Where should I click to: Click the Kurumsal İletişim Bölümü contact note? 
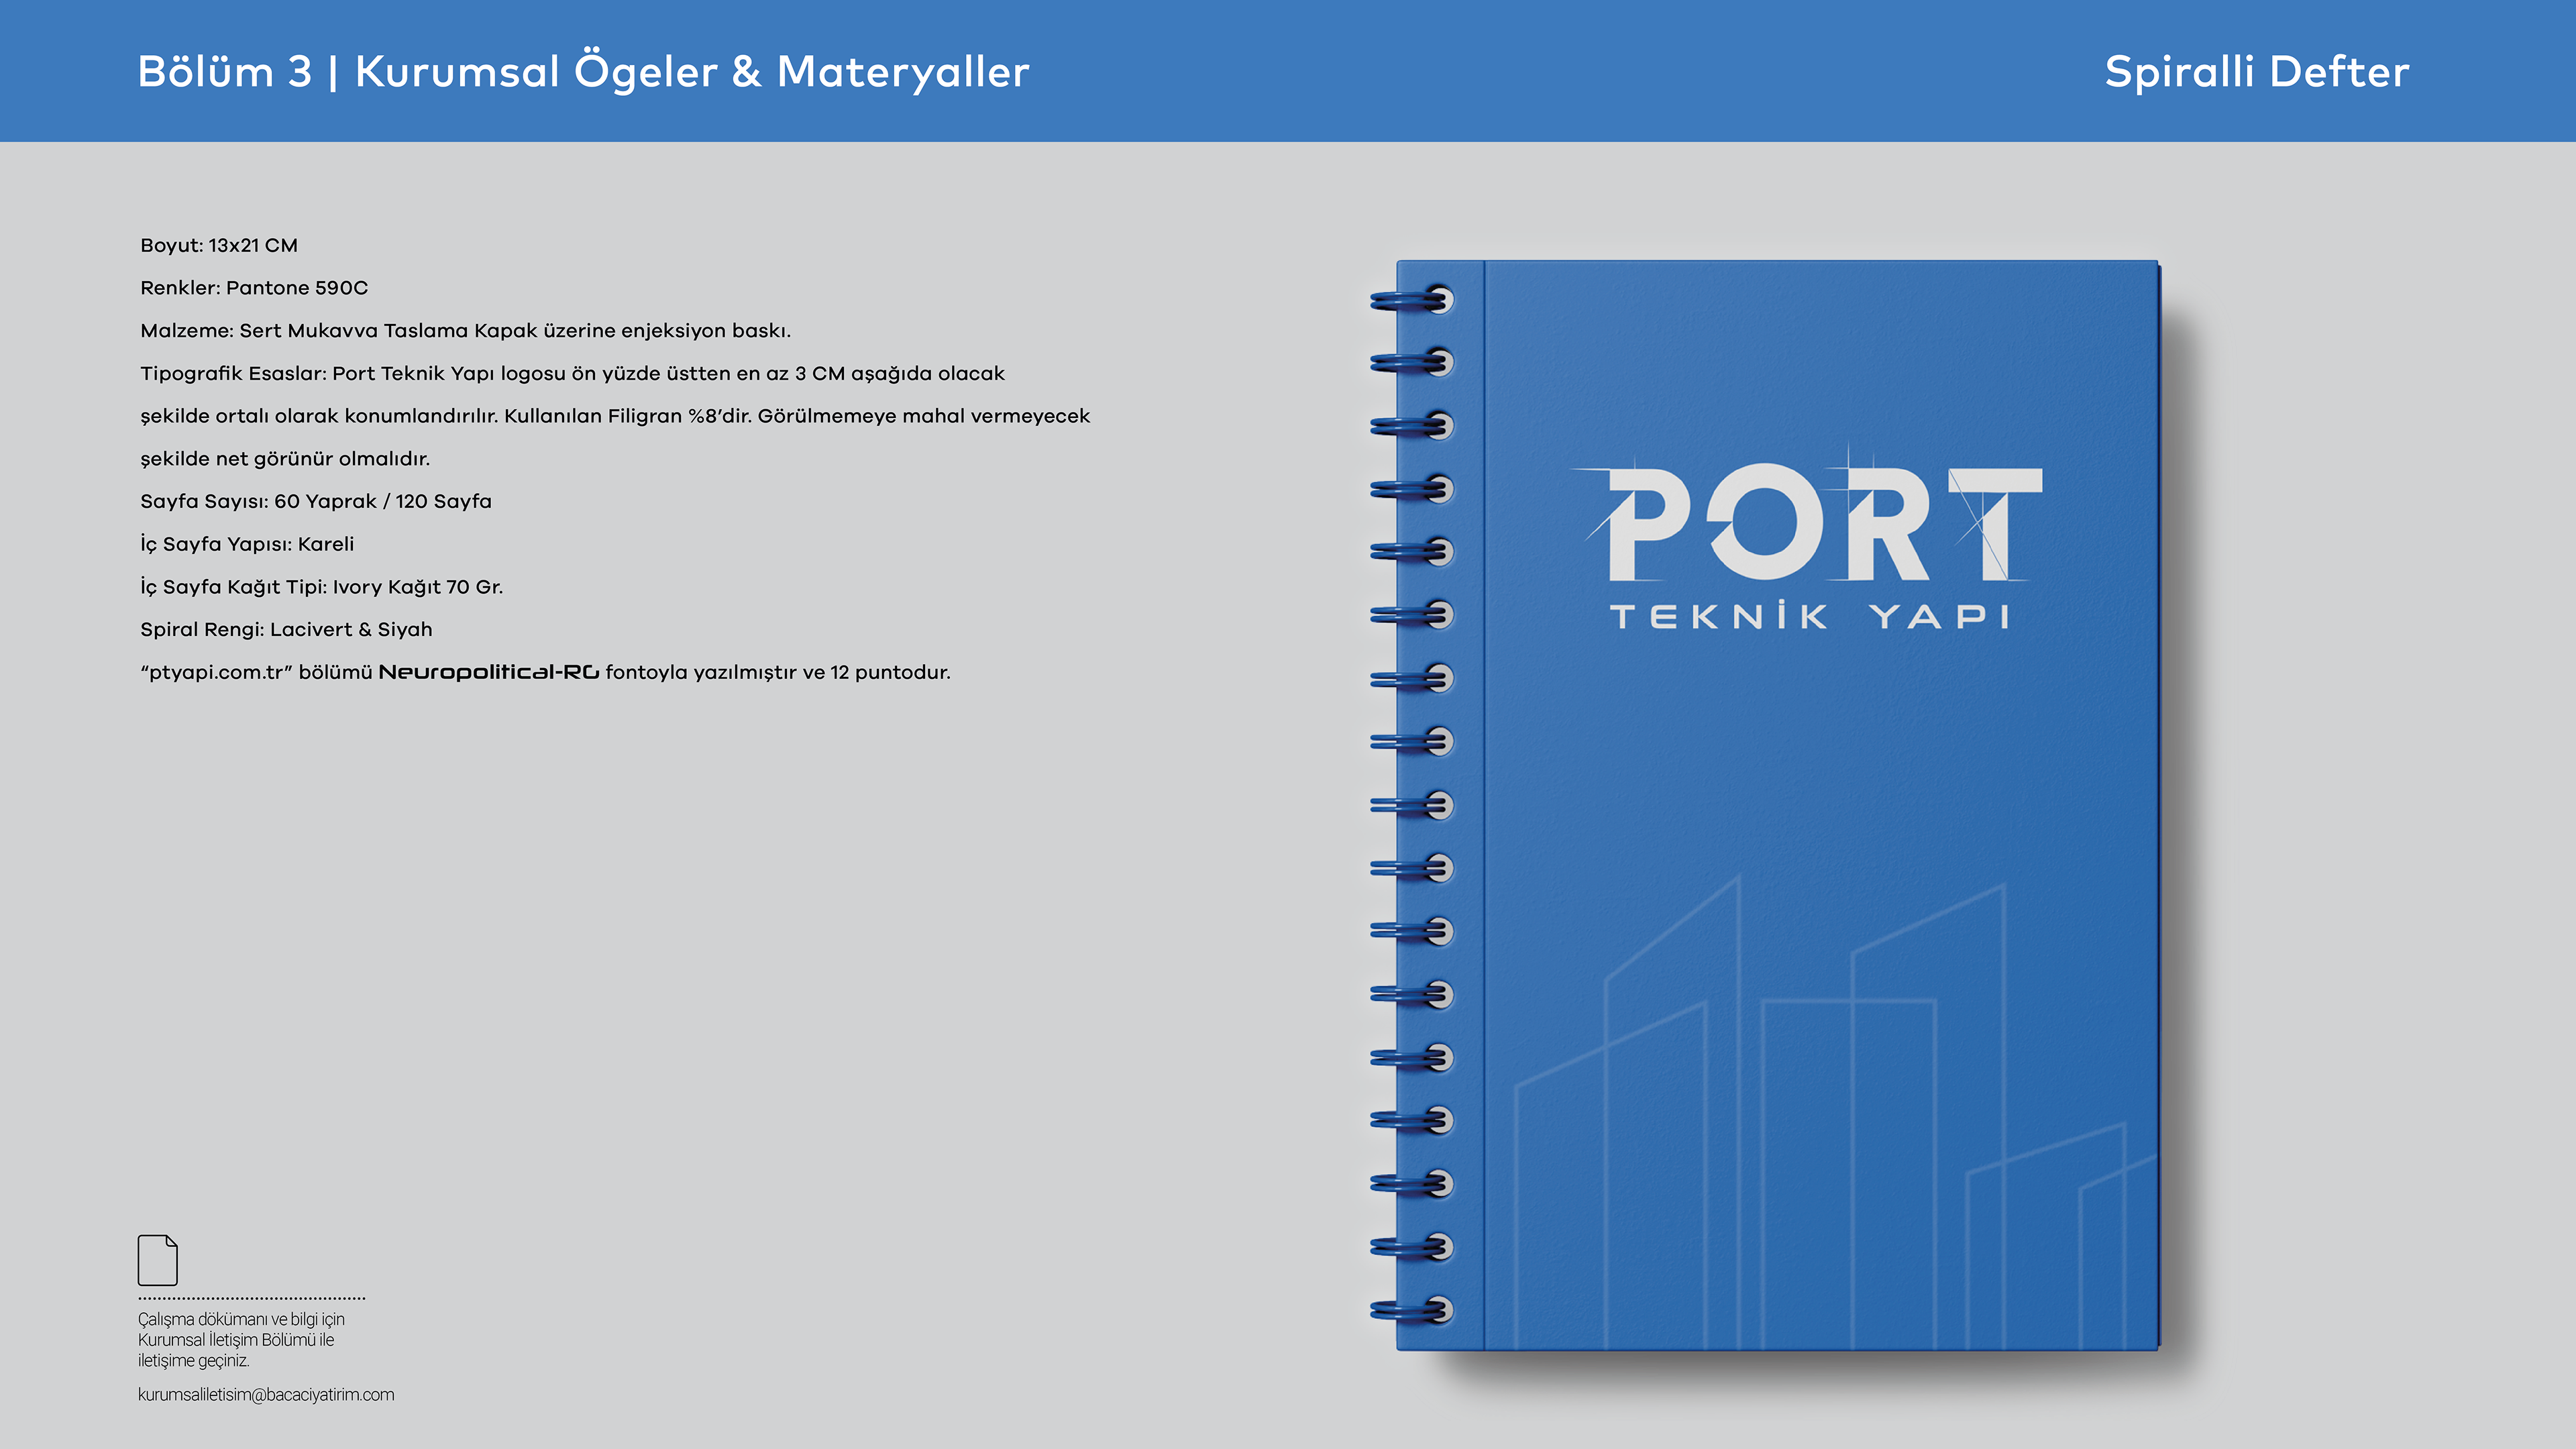(241, 1340)
